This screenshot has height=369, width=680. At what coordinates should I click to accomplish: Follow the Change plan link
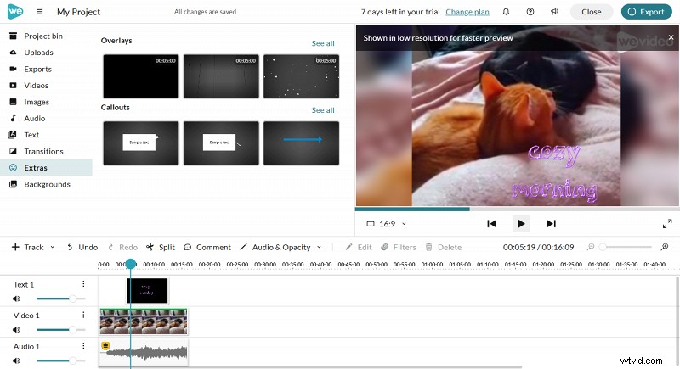pos(467,12)
